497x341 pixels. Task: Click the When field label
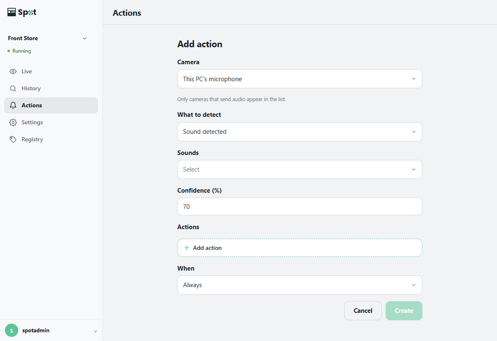[186, 268]
